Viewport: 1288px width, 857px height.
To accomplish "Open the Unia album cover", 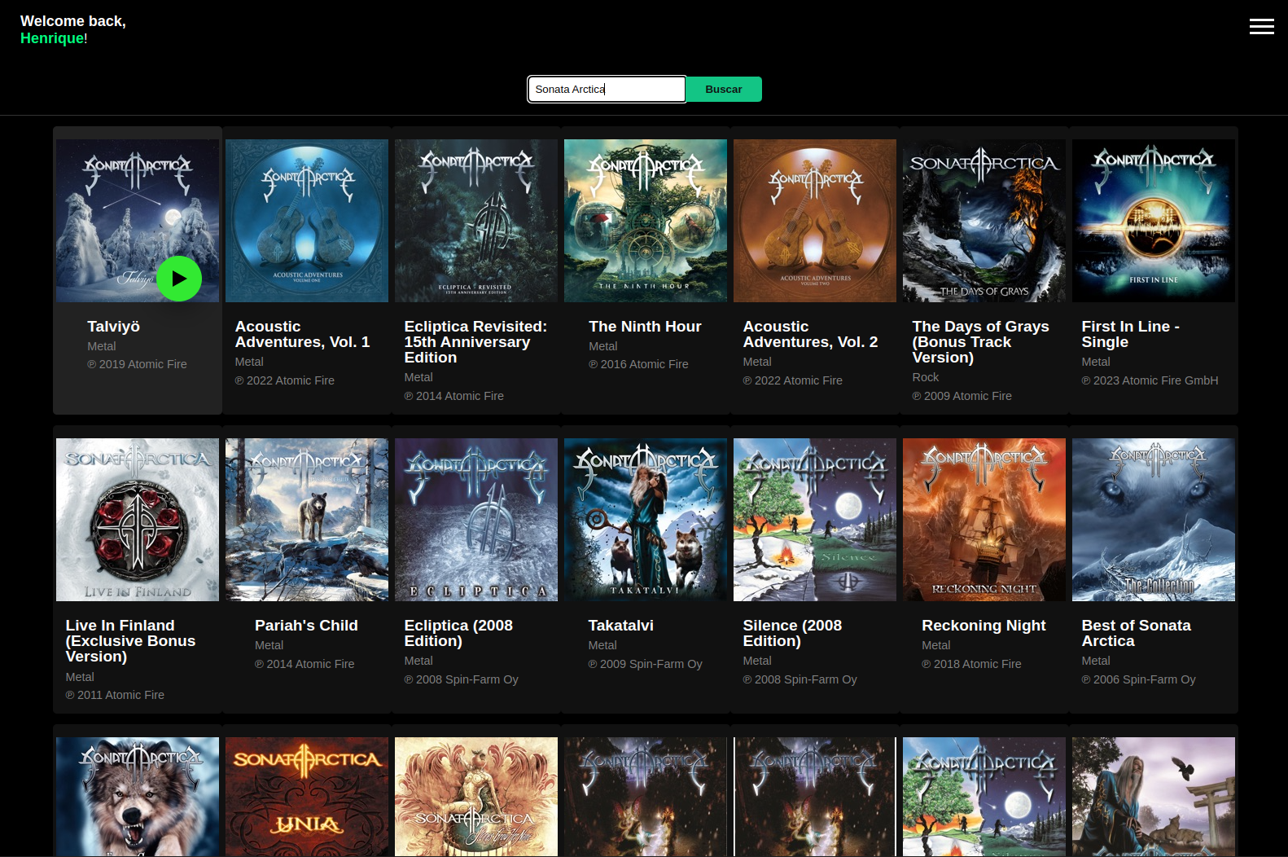I will [x=307, y=796].
